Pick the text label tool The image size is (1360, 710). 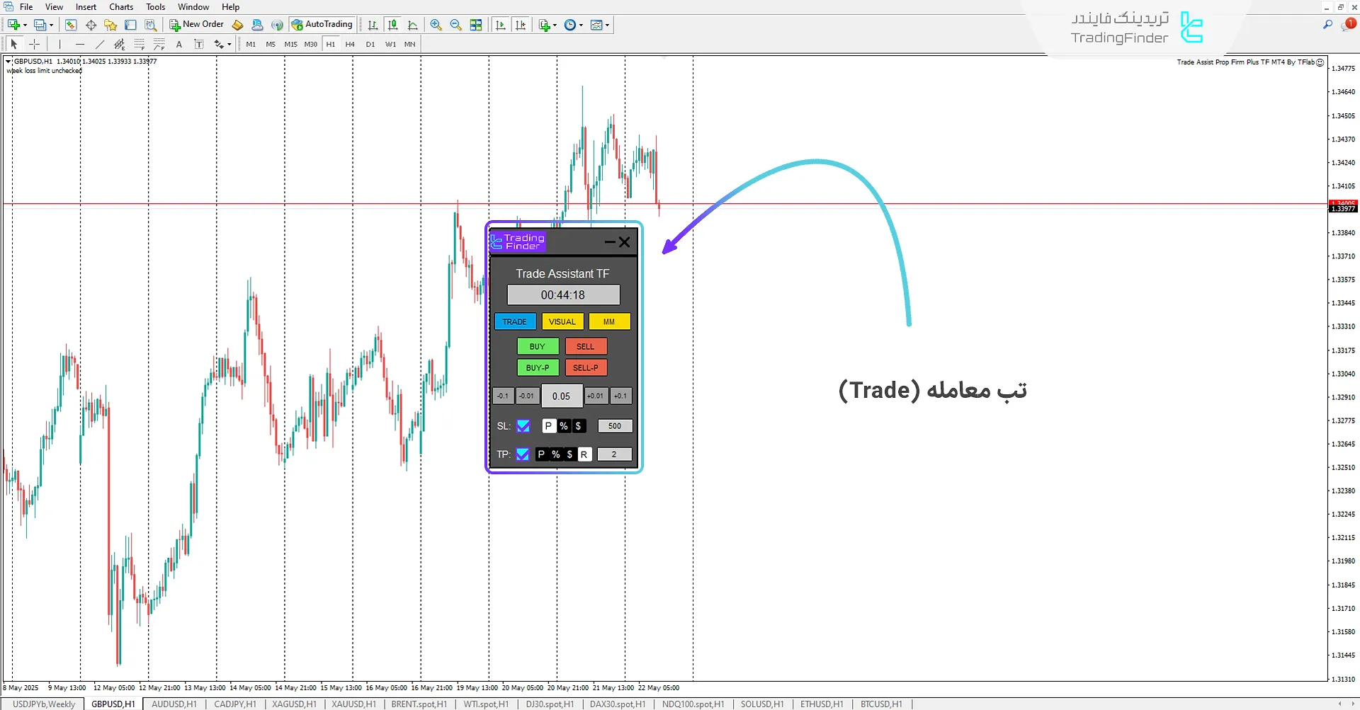179,44
